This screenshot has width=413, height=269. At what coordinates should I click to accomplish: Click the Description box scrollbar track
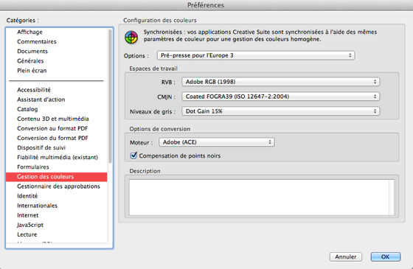click(x=392, y=198)
